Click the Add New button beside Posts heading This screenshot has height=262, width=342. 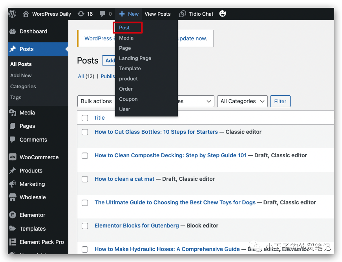click(x=109, y=60)
